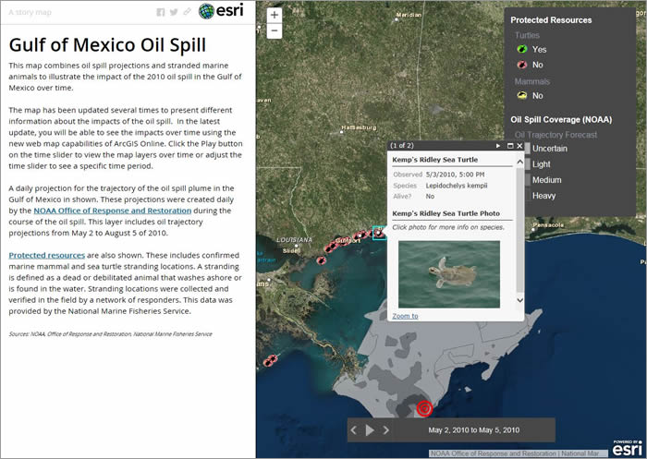Click the Sources citation text

(111, 334)
